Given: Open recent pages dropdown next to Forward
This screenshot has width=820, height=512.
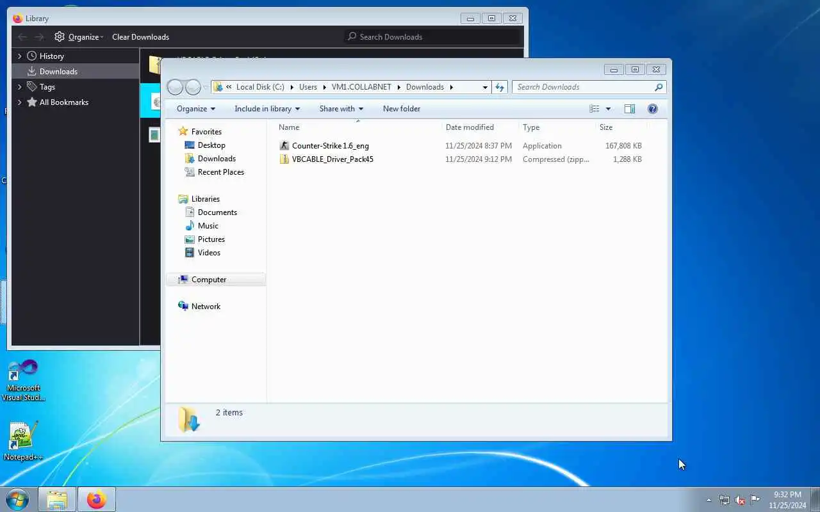Looking at the screenshot, I should pyautogui.click(x=206, y=87).
